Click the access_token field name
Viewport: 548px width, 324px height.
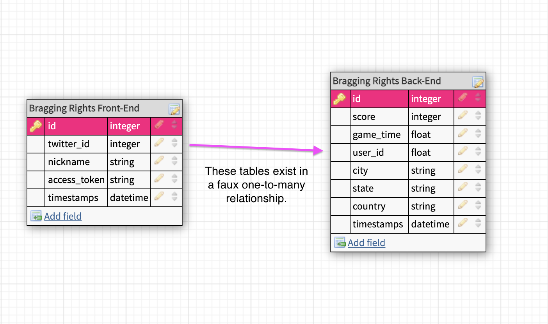tap(77, 180)
